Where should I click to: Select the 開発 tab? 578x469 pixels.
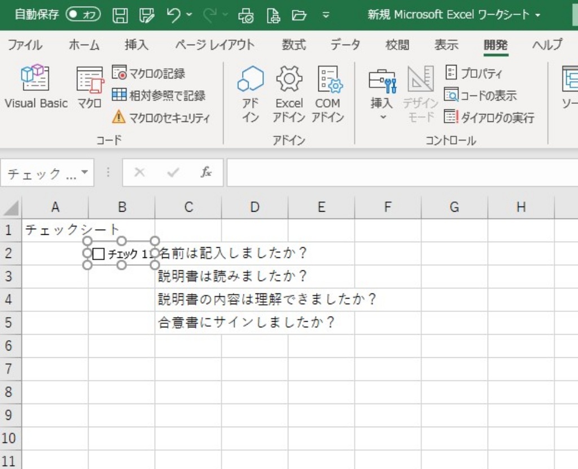click(x=496, y=45)
